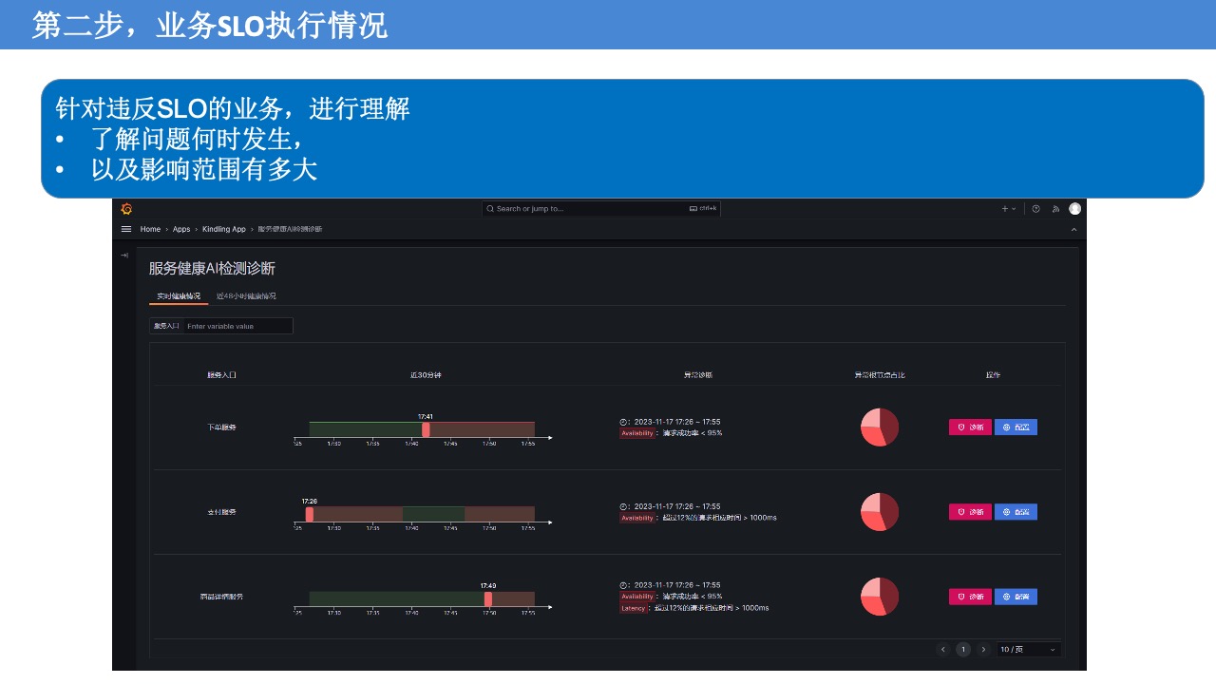
Task: Go to Kindling App breadcrumb
Action: point(224,229)
